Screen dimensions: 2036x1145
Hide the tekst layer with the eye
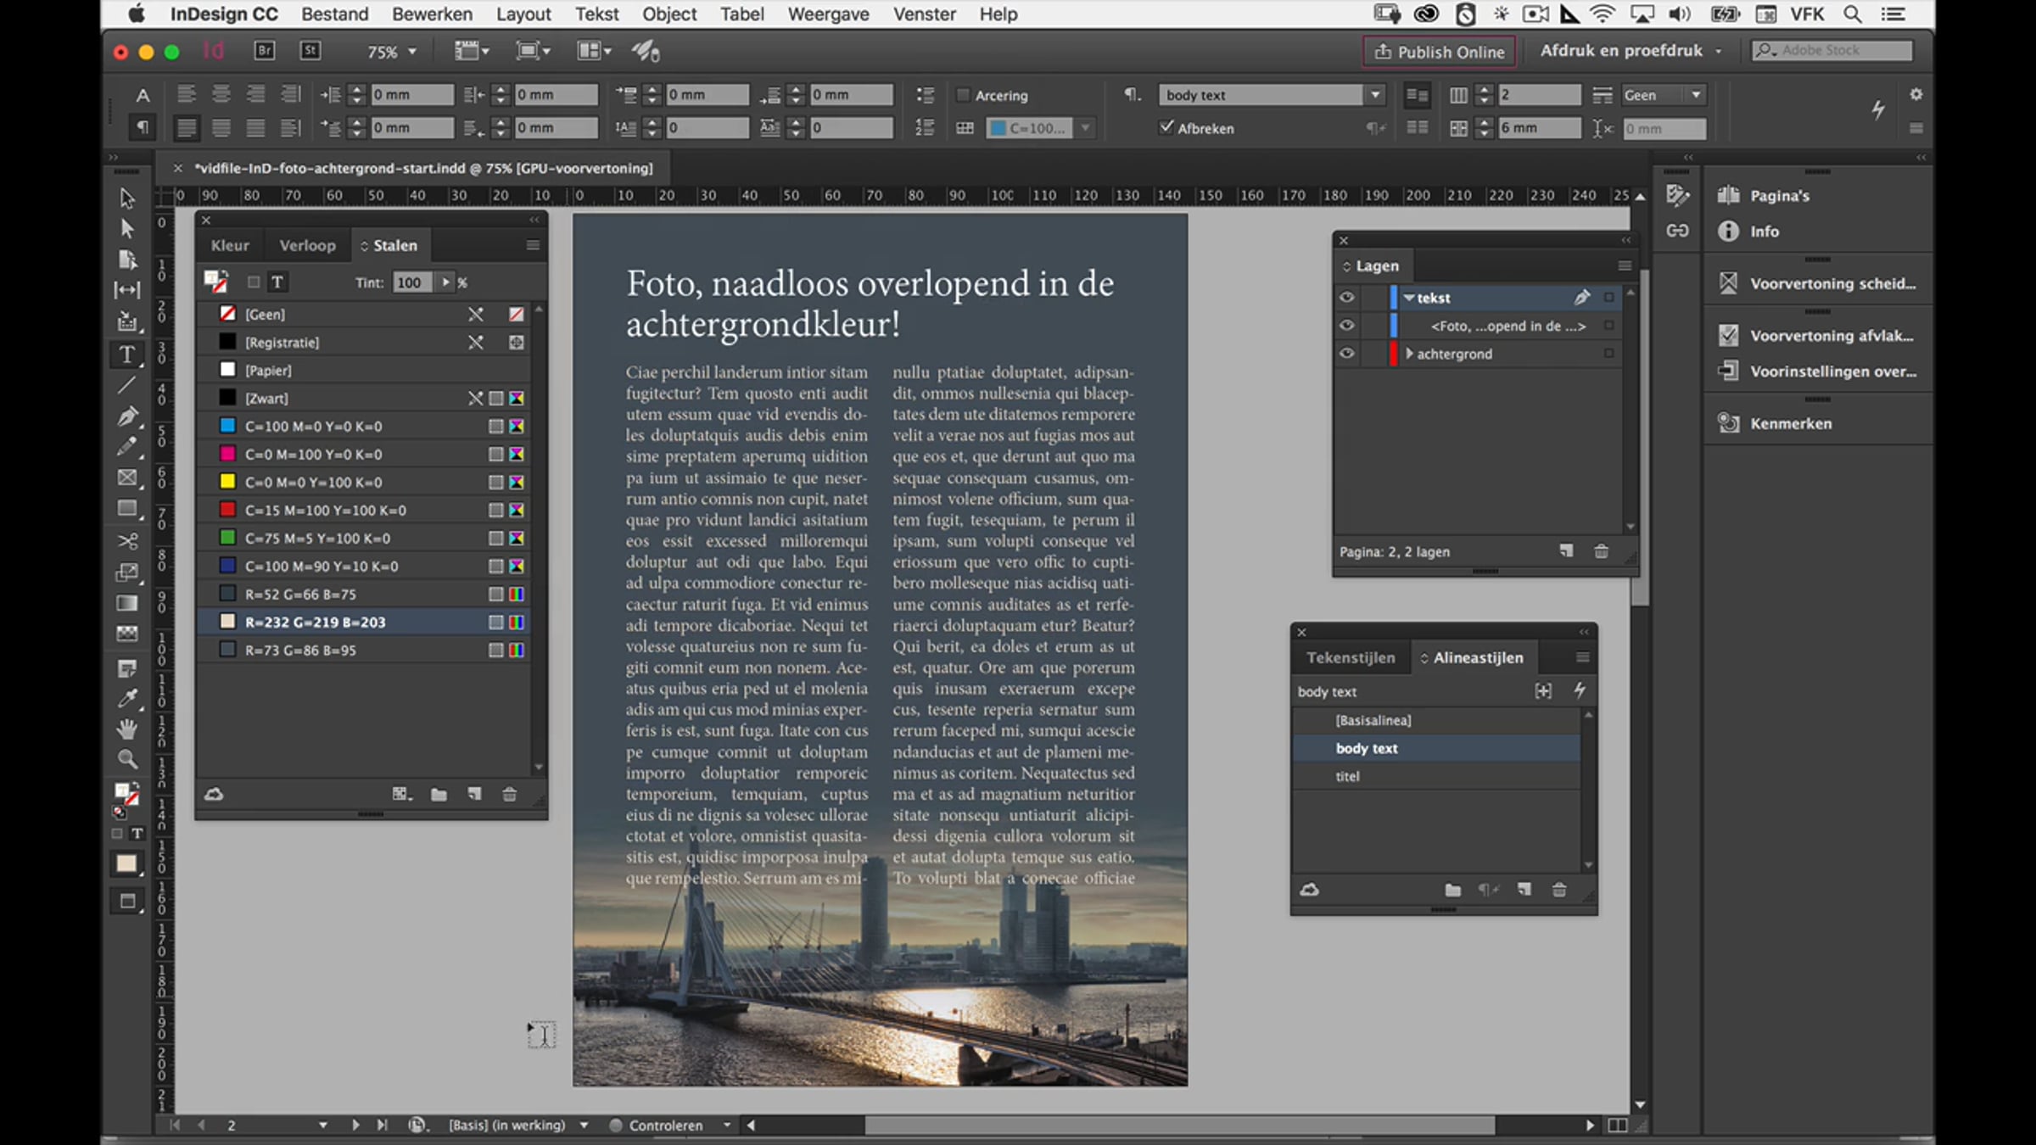coord(1346,298)
